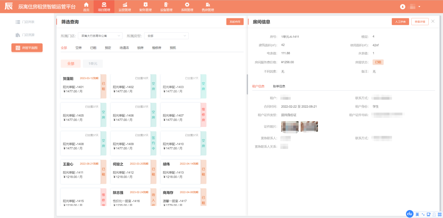443x218 pixels.
Task: Click the 发起合同 button
Action: pos(235,22)
